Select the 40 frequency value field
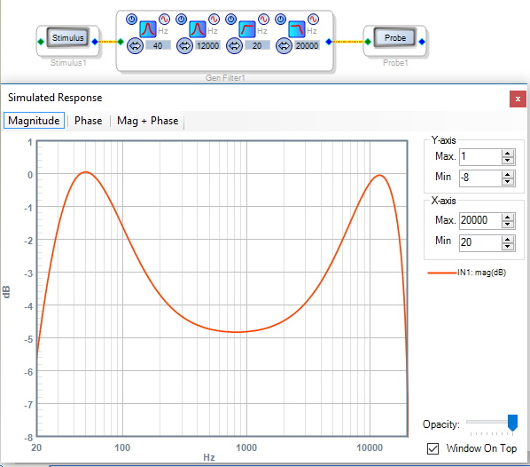Screen dimensions: 530x467 (158, 45)
